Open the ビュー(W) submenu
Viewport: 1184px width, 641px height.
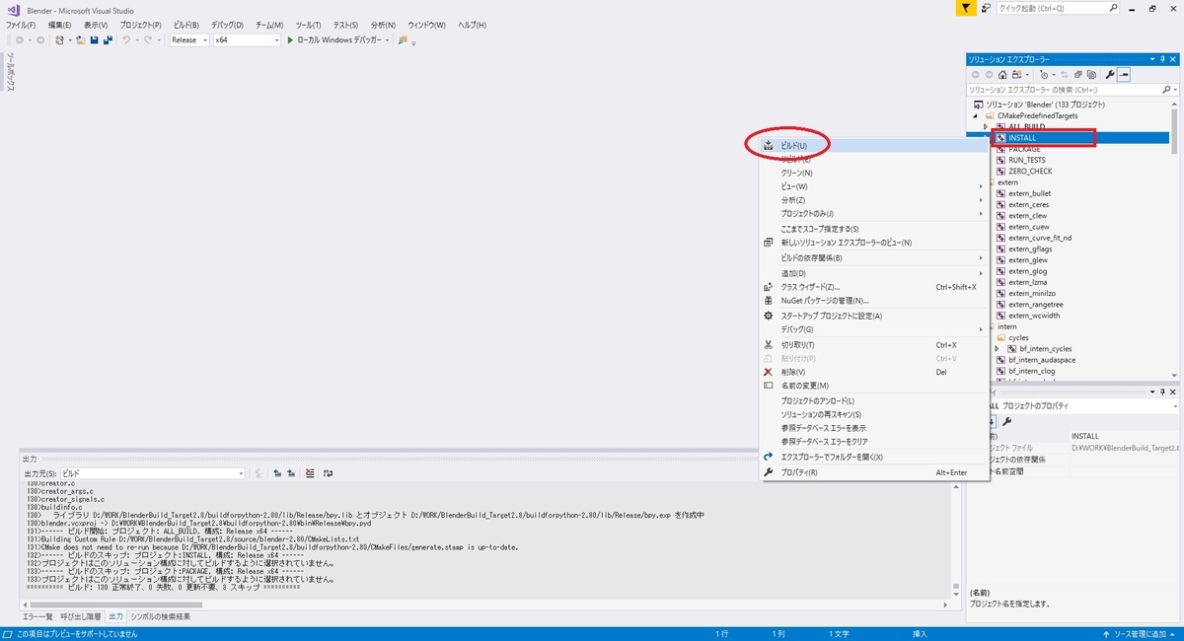tap(873, 186)
